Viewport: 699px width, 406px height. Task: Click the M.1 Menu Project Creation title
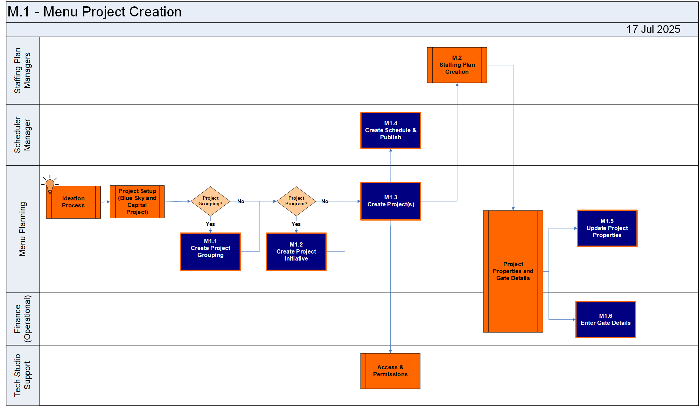click(95, 12)
